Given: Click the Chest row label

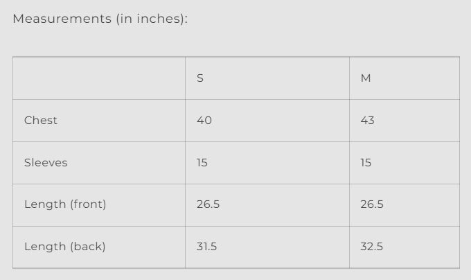Looking at the screenshot, I should click(41, 121).
